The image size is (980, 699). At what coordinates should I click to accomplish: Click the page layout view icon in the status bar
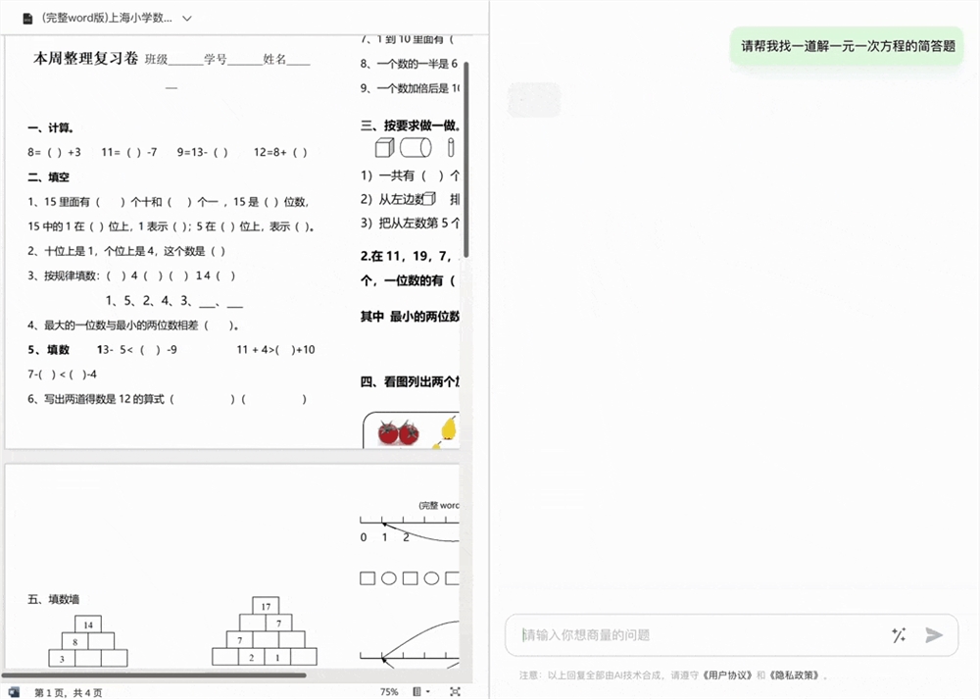(x=416, y=691)
